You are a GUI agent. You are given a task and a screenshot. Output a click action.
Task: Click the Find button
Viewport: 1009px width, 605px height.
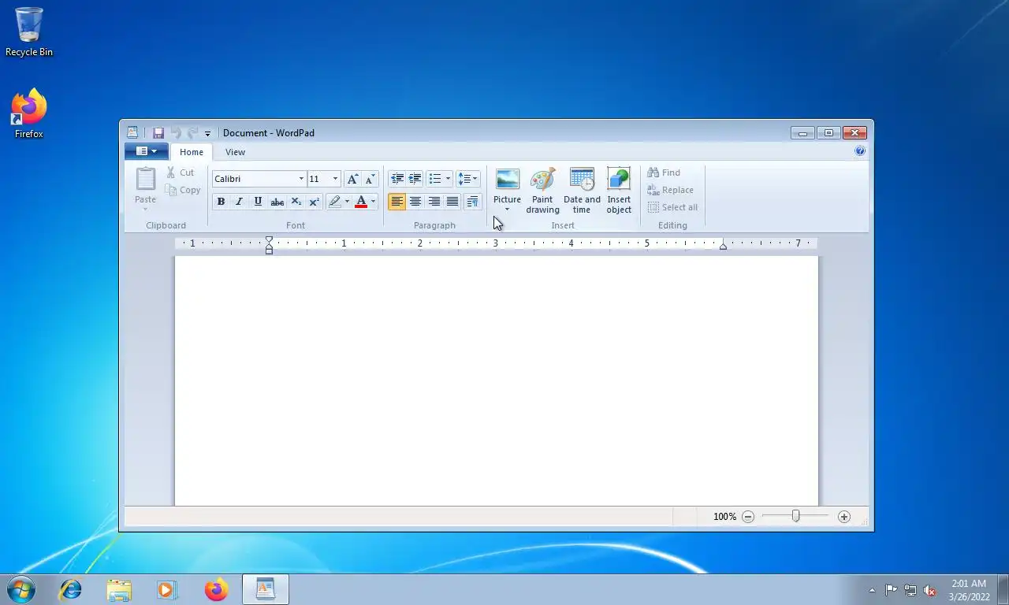pyautogui.click(x=664, y=173)
